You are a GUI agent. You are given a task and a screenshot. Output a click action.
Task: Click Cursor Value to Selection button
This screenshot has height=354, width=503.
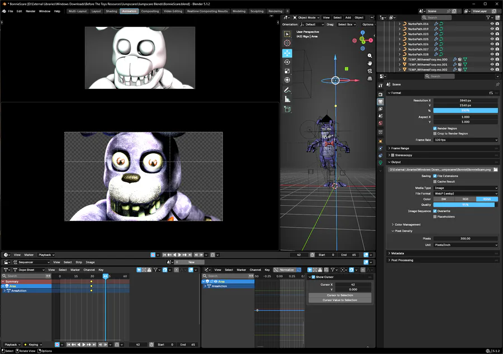pyautogui.click(x=340, y=300)
